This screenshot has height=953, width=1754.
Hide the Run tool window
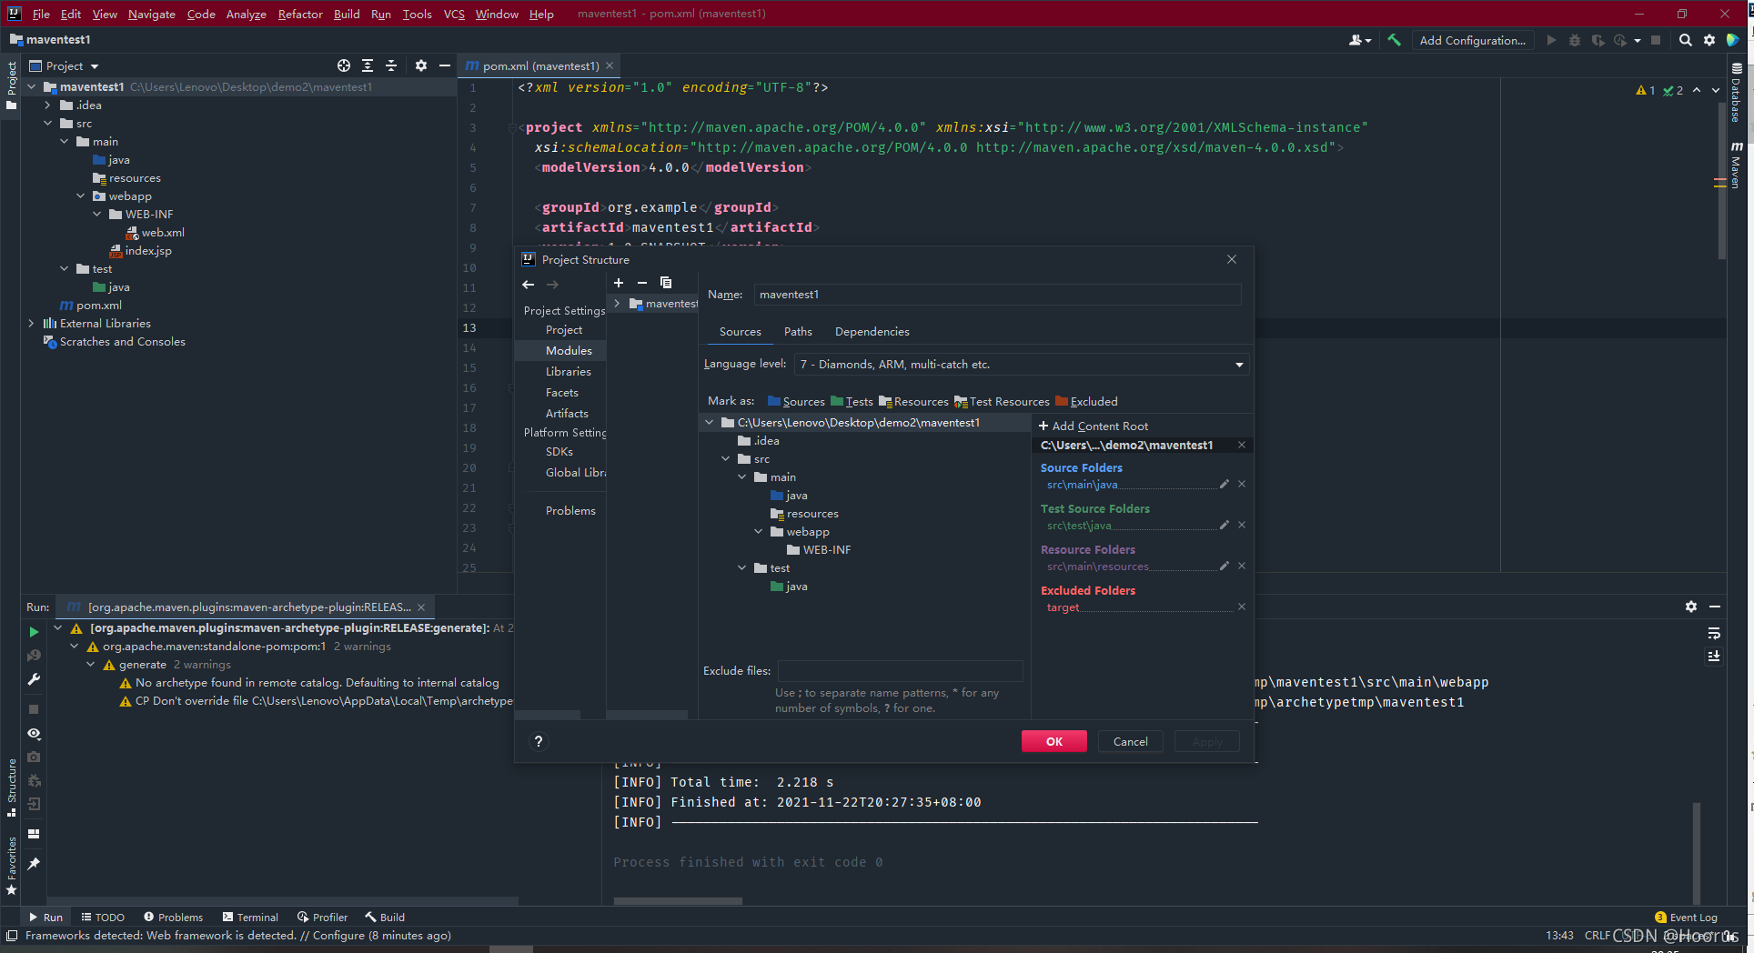point(1715,607)
